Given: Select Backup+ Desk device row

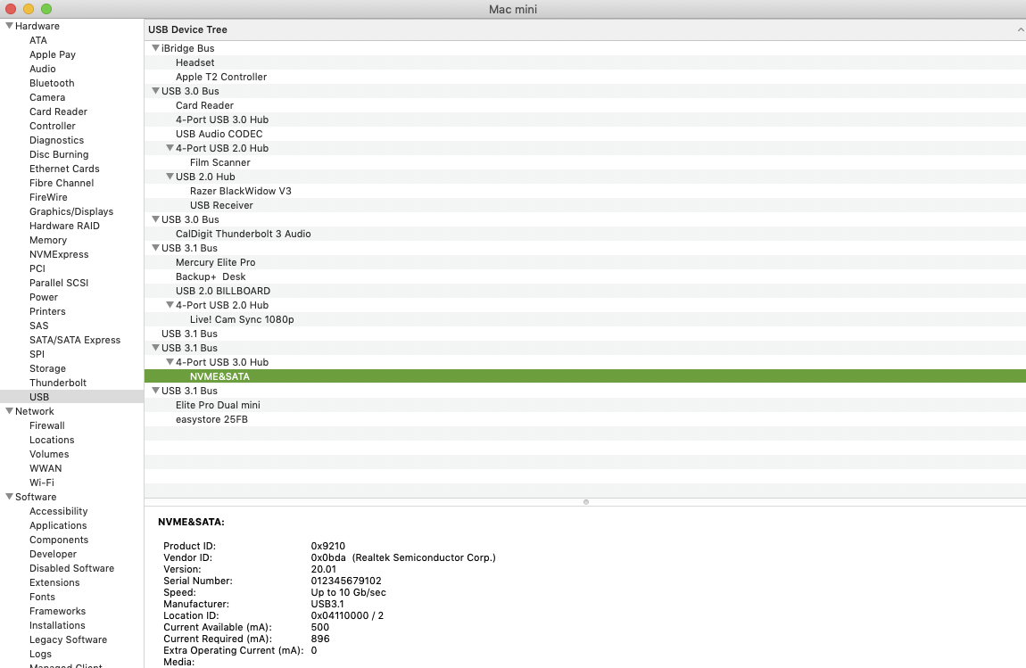Looking at the screenshot, I should 585,276.
